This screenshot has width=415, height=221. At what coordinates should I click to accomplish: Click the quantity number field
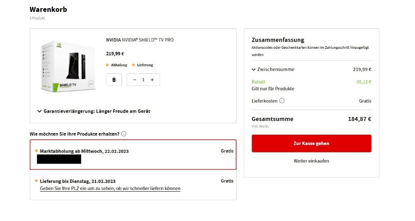tap(143, 79)
